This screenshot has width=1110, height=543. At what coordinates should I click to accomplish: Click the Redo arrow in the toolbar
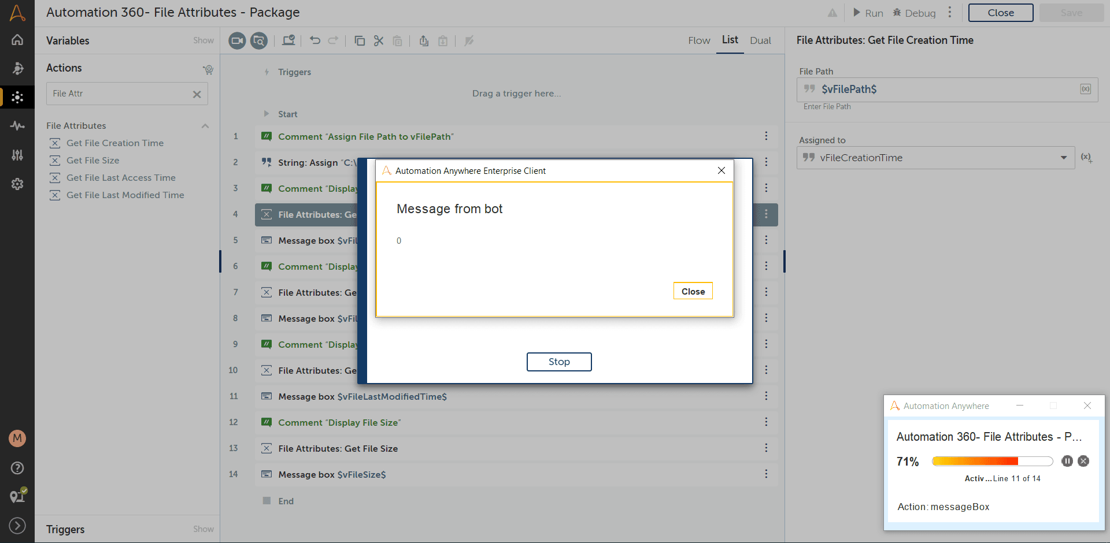(x=333, y=40)
